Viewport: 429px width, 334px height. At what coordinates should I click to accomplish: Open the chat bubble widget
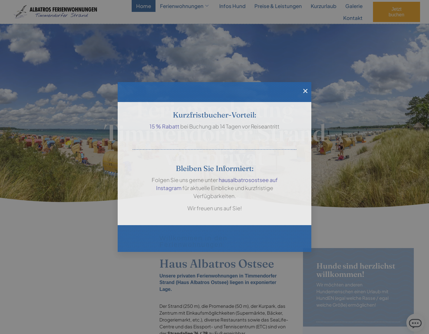[x=415, y=323]
